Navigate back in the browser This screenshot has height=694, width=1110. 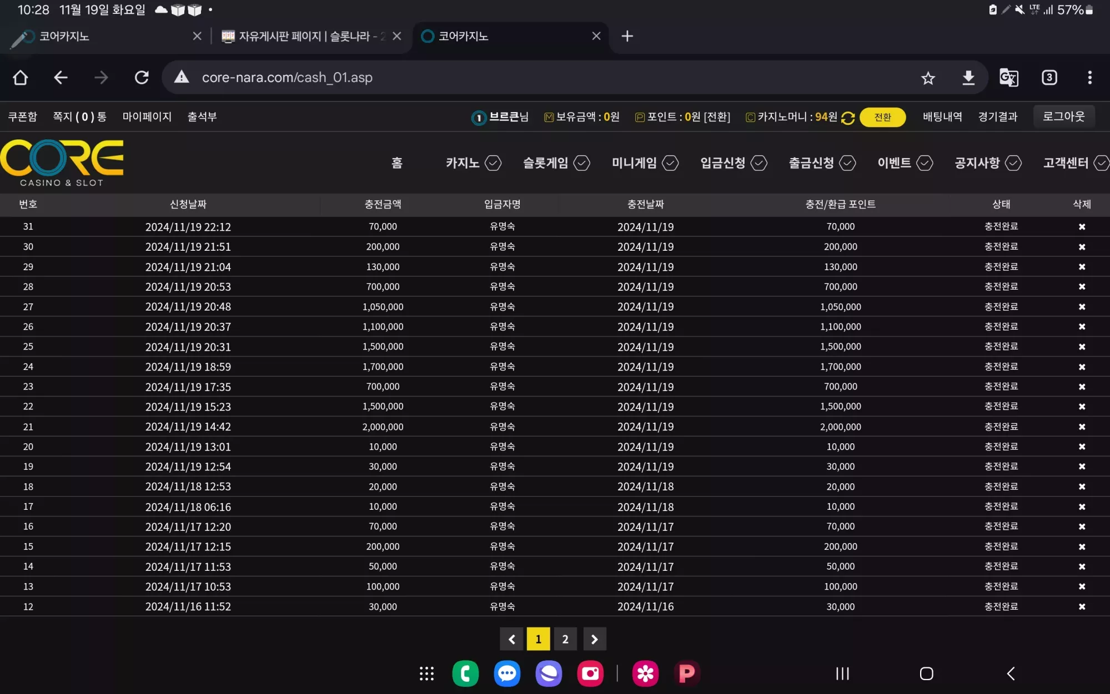point(61,78)
